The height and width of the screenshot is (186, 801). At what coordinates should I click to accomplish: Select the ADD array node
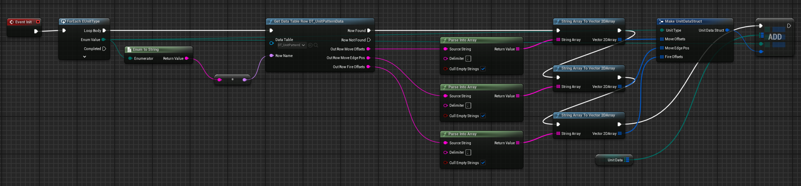click(x=774, y=37)
